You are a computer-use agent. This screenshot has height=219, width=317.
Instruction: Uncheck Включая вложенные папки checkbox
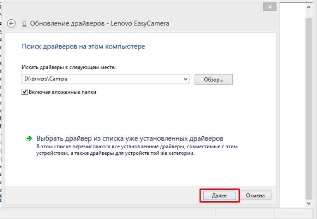click(x=25, y=92)
